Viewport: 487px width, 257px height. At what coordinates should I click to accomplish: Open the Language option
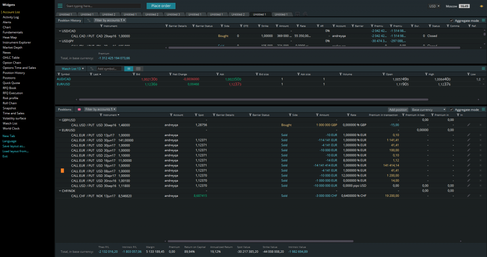[10, 141]
